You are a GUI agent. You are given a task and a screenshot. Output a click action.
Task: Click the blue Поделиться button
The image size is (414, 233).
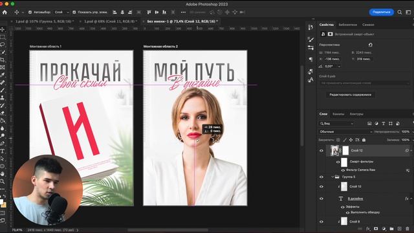coord(381,12)
